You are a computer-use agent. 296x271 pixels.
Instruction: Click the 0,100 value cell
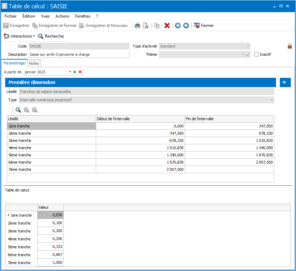pos(50,223)
